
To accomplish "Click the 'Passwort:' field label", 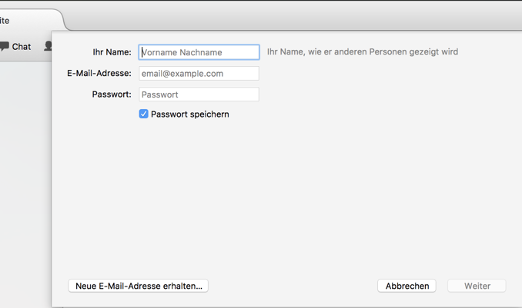I will click(x=112, y=94).
